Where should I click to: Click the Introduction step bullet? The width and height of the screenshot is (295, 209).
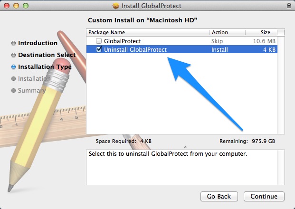(13, 43)
